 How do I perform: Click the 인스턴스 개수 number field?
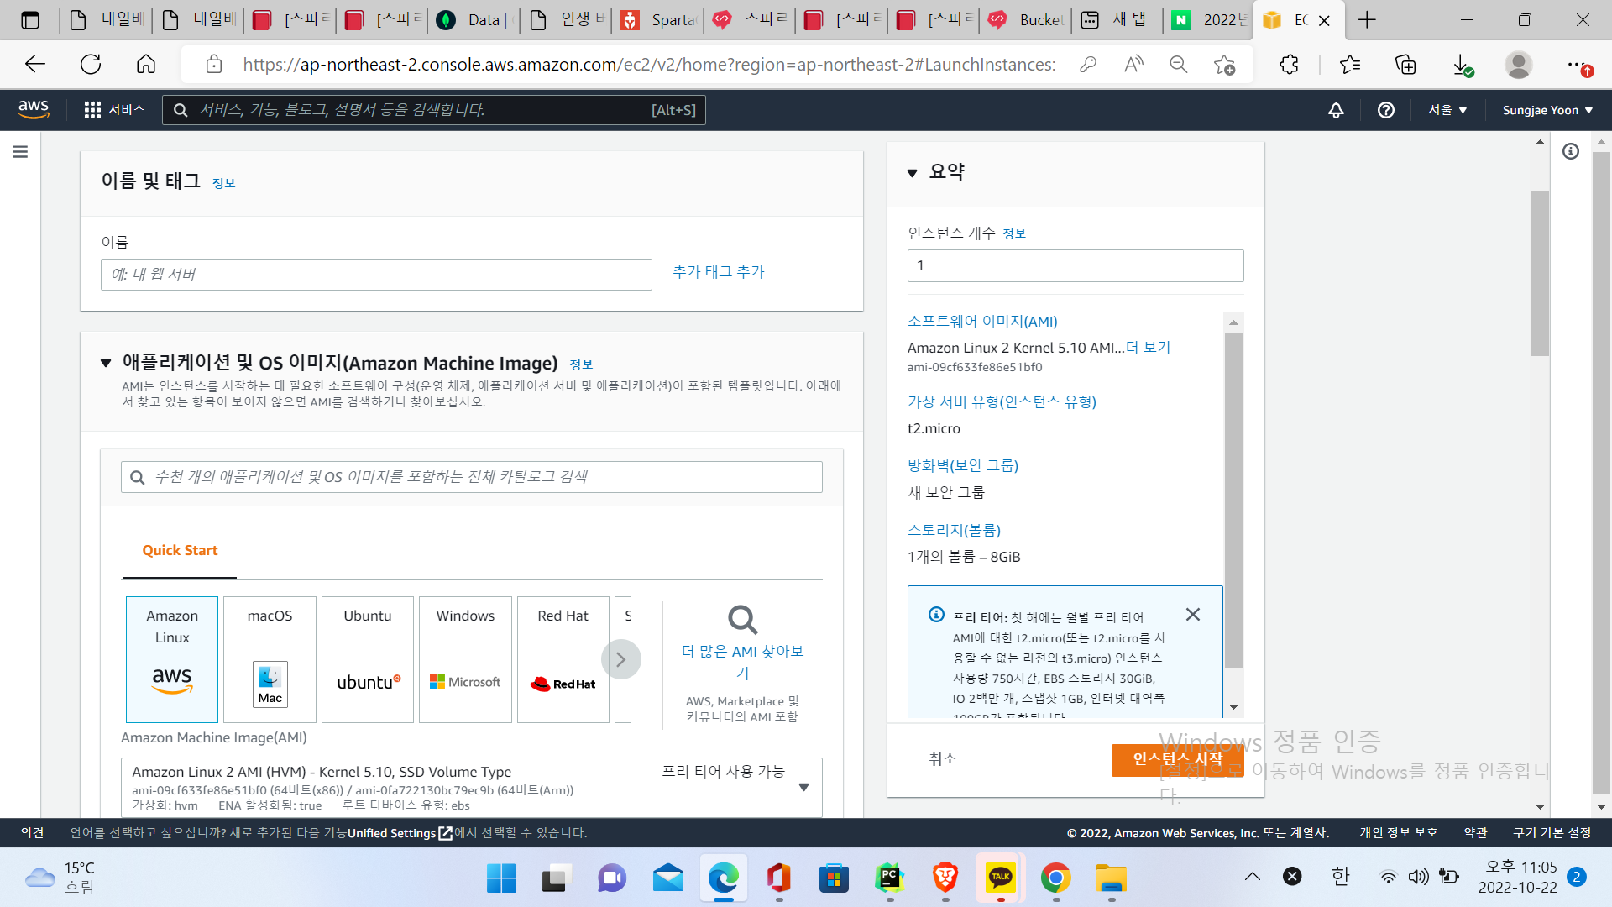click(1076, 265)
